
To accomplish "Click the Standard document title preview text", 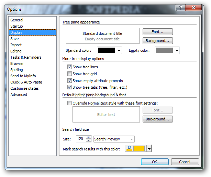I will [x=102, y=33].
